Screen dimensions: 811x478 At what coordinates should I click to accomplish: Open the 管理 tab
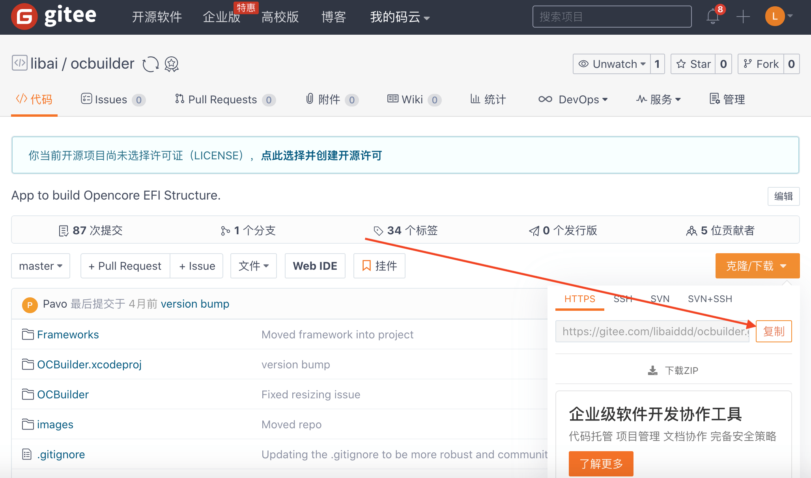(x=727, y=99)
